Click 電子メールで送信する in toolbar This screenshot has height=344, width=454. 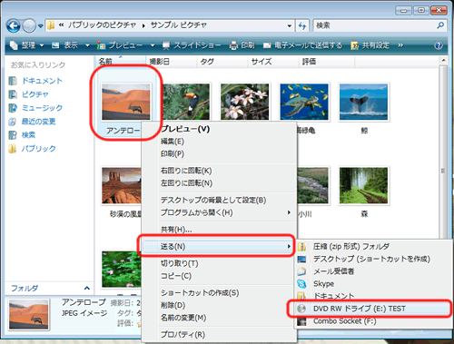coord(302,45)
